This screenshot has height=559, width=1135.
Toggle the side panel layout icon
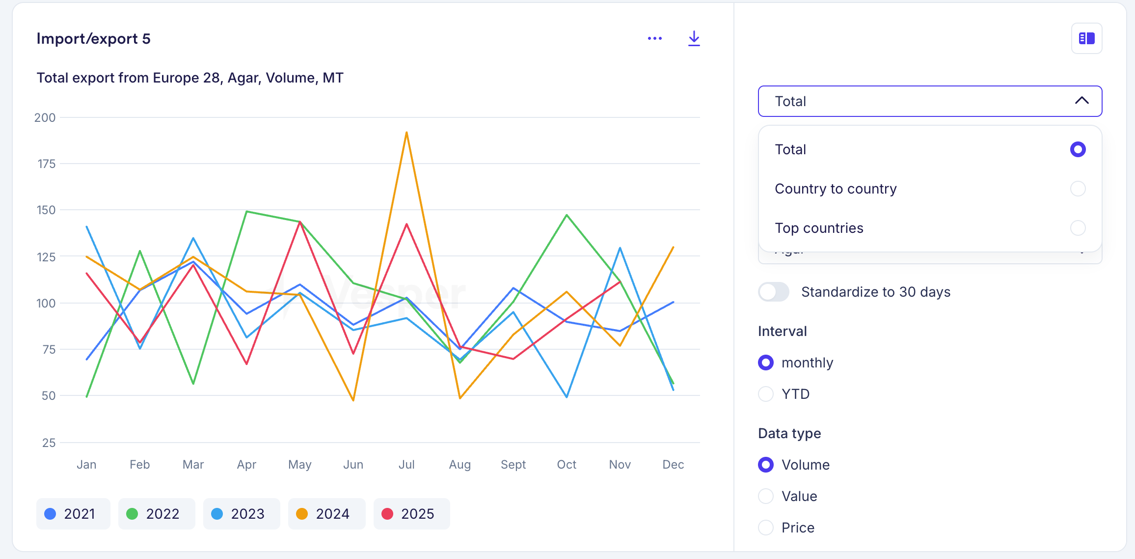tap(1086, 38)
